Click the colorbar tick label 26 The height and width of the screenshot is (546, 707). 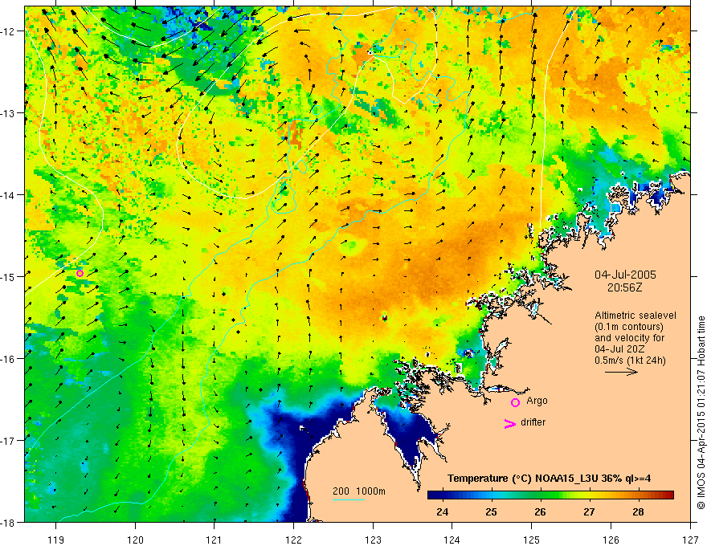coord(540,511)
